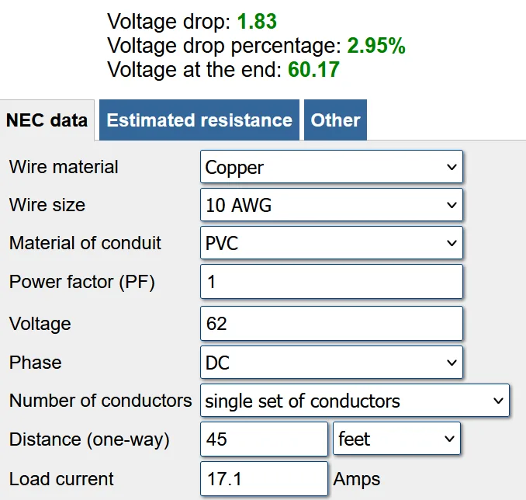Focus the Voltage input containing 62
The image size is (526, 500).
click(x=331, y=323)
